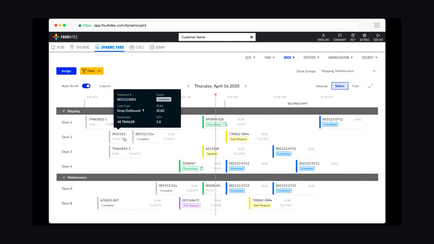The image size is (434, 244).
Task: Select Scheduled 002123-0712 card on Door 1
Action: 342,122
